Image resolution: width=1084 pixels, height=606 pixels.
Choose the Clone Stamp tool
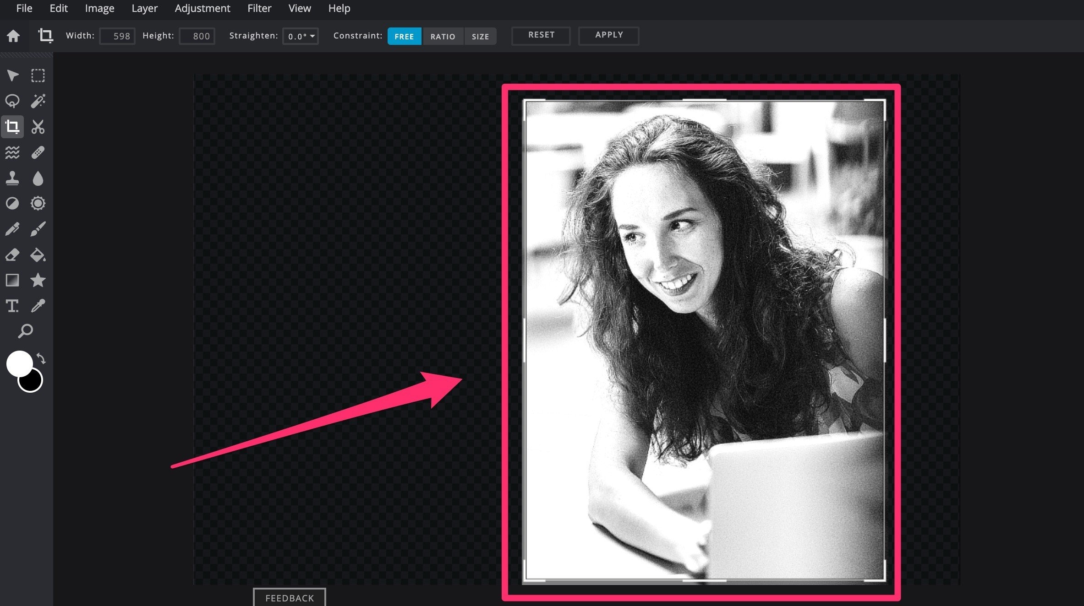tap(12, 178)
